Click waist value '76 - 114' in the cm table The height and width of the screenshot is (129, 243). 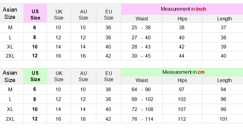142,119
